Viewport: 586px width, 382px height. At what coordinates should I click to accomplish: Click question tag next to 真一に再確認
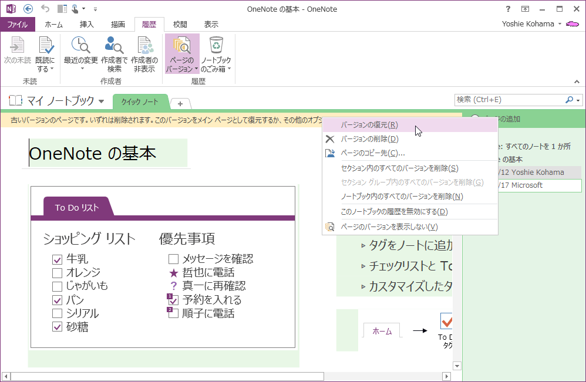point(173,286)
